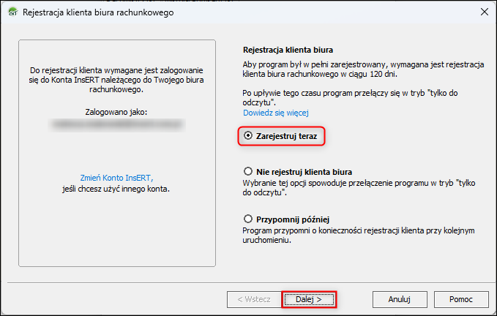The image size is (497, 316).
Task: Click the text jeśli chcesz użyć innego konta
Action: pos(116,189)
